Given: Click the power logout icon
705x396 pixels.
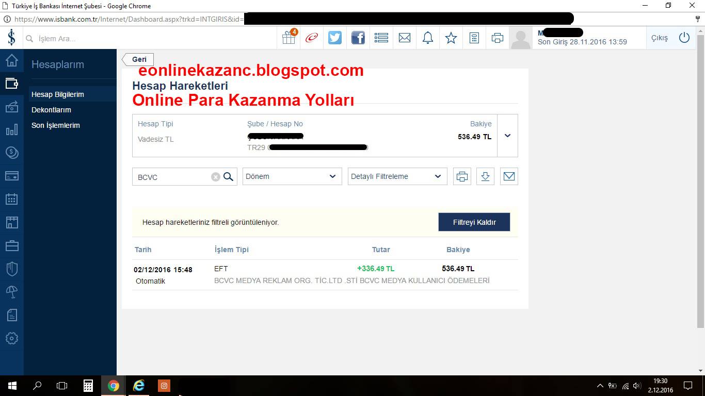Looking at the screenshot, I should point(684,38).
